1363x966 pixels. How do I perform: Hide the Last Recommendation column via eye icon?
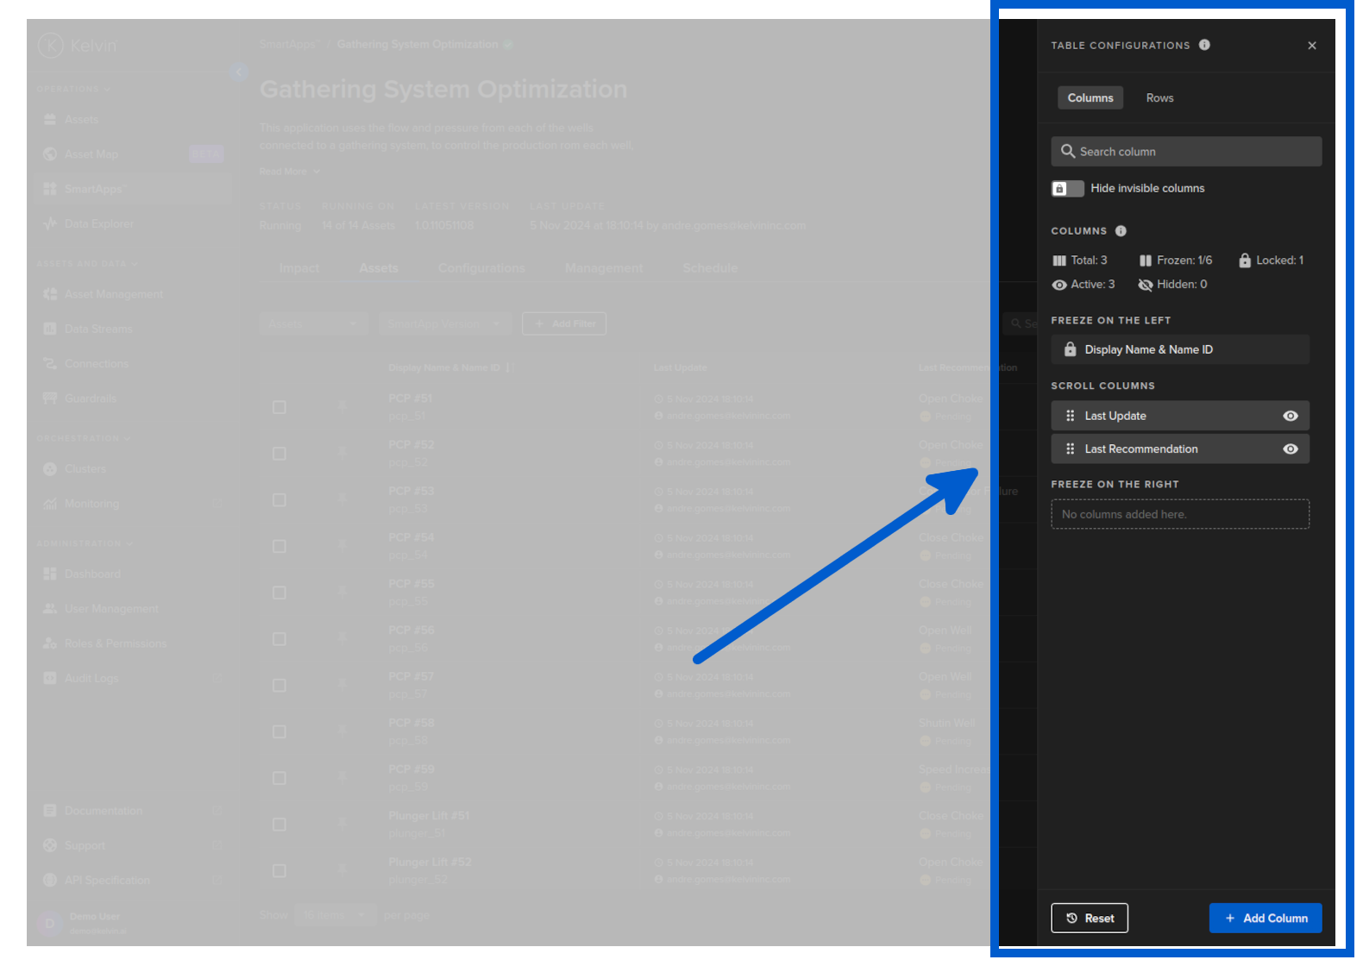click(x=1290, y=449)
